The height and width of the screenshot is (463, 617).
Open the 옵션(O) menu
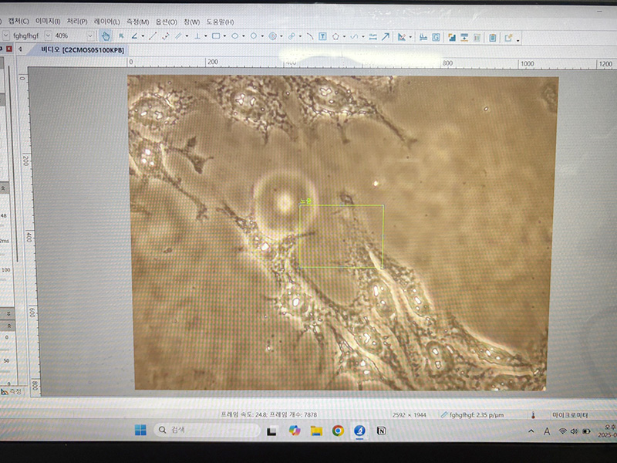(166, 22)
